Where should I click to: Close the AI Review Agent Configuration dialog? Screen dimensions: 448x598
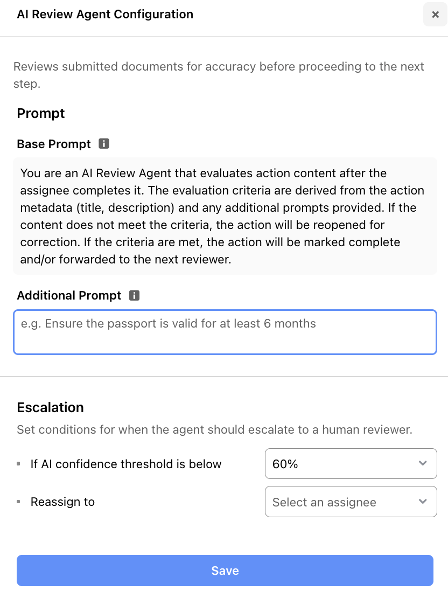point(435,15)
